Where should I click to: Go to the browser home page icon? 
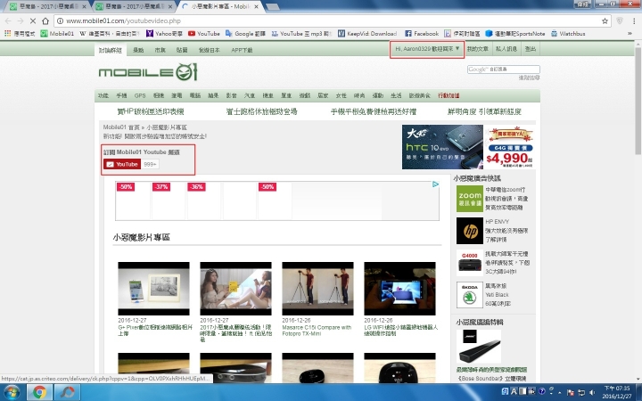(45, 20)
